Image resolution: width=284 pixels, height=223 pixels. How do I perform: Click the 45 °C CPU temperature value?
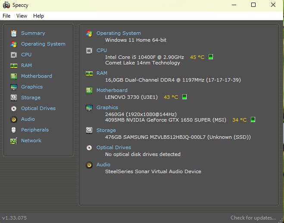pos(197,57)
